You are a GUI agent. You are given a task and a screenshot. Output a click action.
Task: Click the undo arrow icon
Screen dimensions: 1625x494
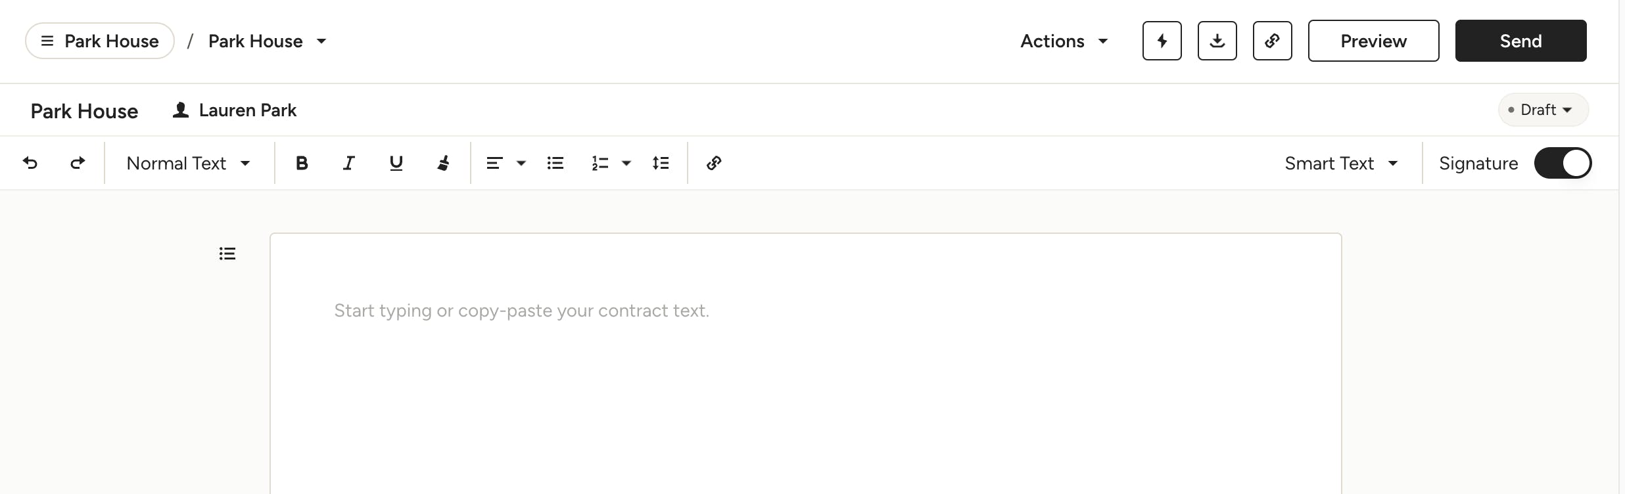(30, 163)
